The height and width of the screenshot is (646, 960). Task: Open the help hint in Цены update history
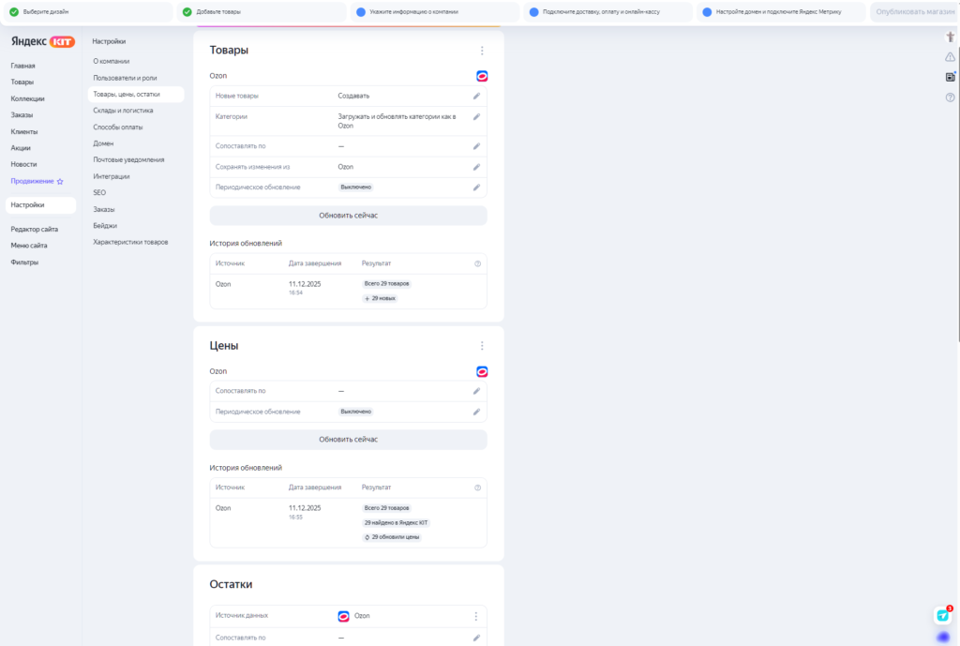(x=477, y=488)
